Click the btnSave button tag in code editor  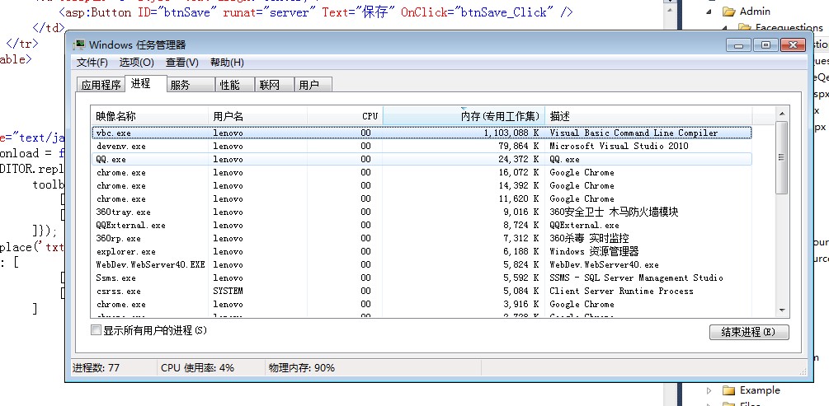316,12
